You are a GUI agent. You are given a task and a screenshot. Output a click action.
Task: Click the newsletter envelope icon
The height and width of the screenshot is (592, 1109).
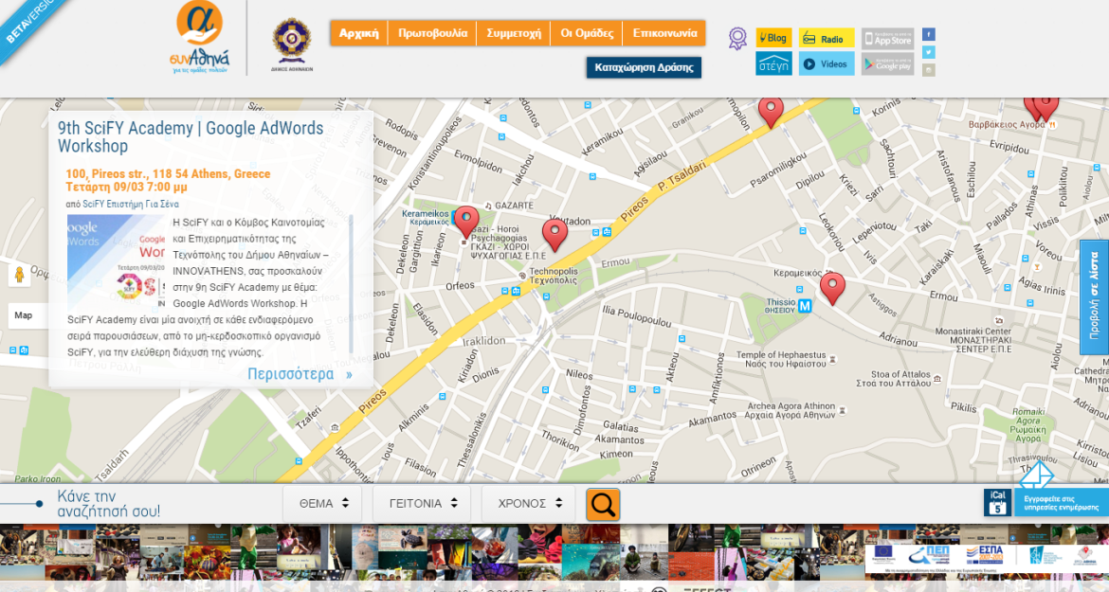(x=1037, y=475)
